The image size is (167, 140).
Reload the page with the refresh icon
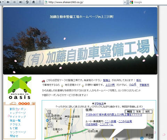(27, 2)
